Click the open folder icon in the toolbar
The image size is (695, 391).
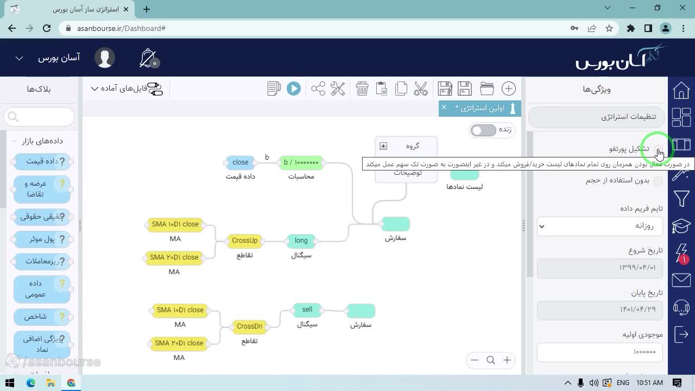[x=487, y=89]
